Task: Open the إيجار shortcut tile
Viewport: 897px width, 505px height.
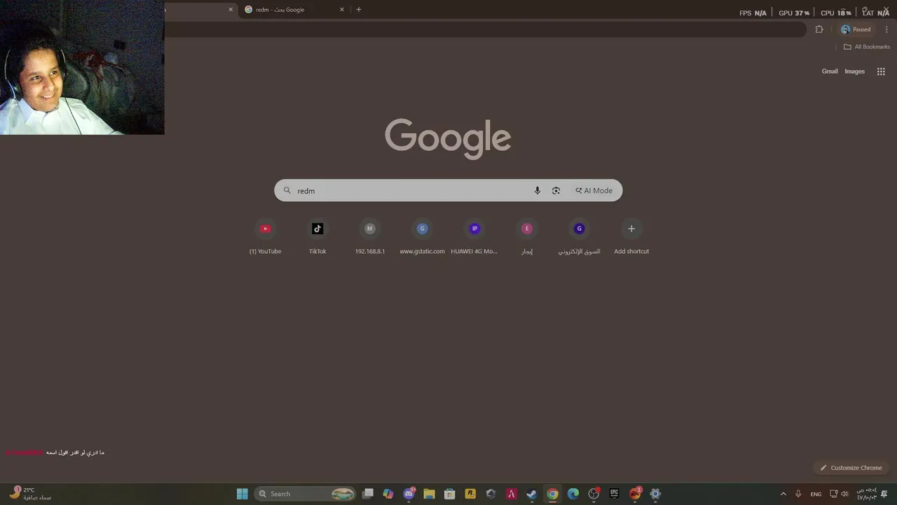Action: 527,238
